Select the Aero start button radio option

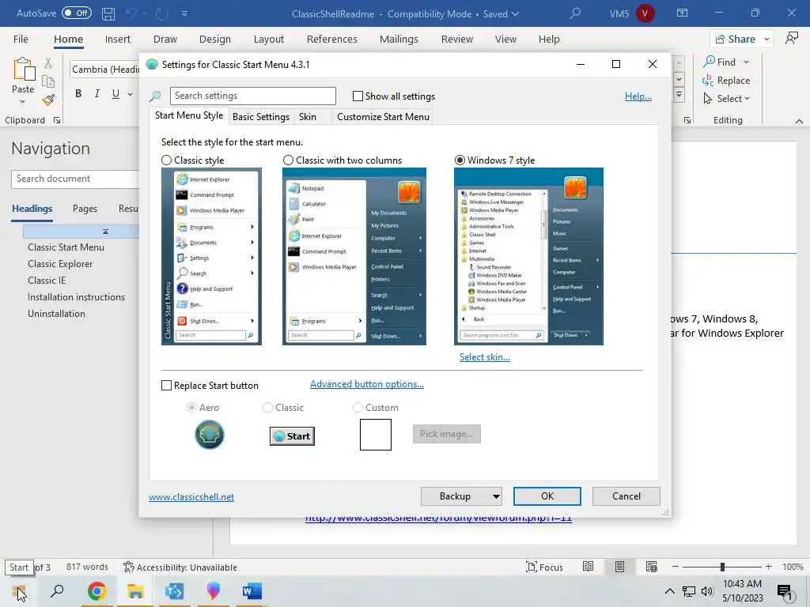click(191, 408)
